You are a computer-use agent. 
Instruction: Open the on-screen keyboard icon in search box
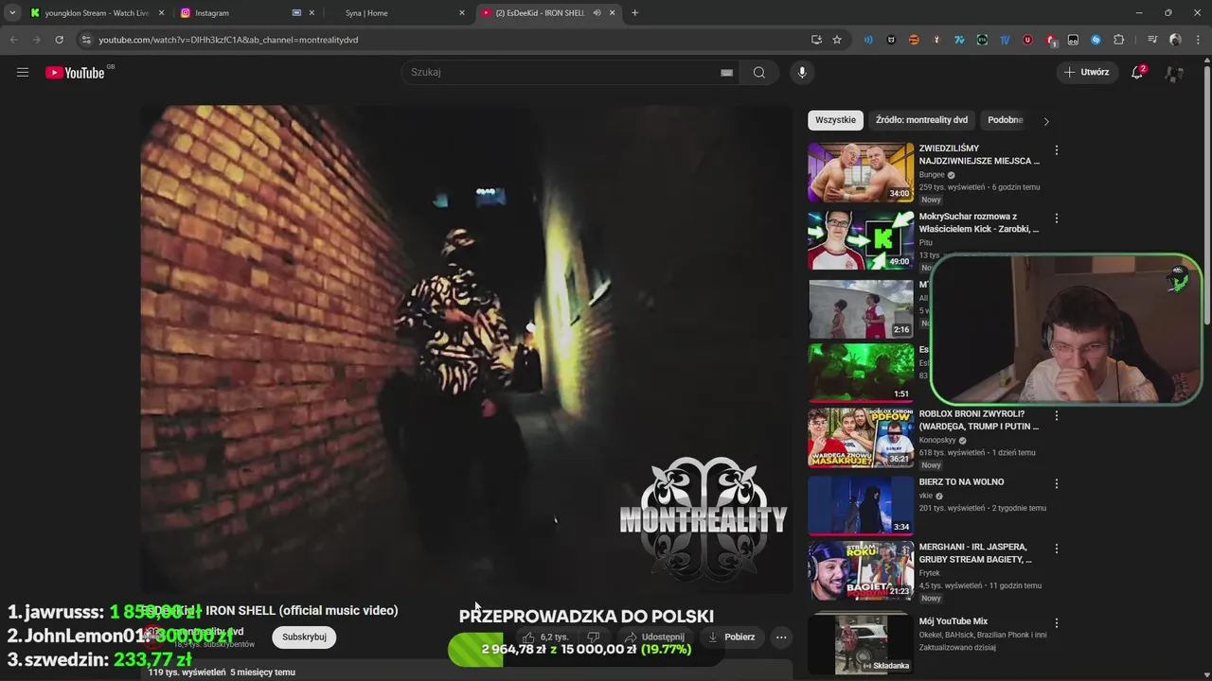point(726,72)
